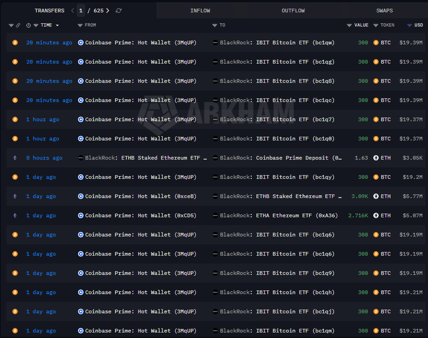This screenshot has width=428, height=338.
Task: Filter by the TO column
Action: (x=215, y=25)
